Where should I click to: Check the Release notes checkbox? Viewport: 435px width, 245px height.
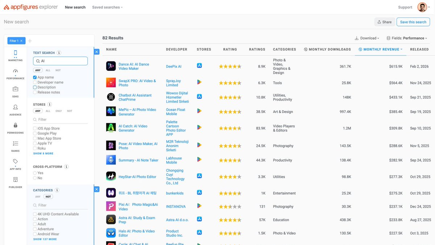pyautogui.click(x=35, y=93)
